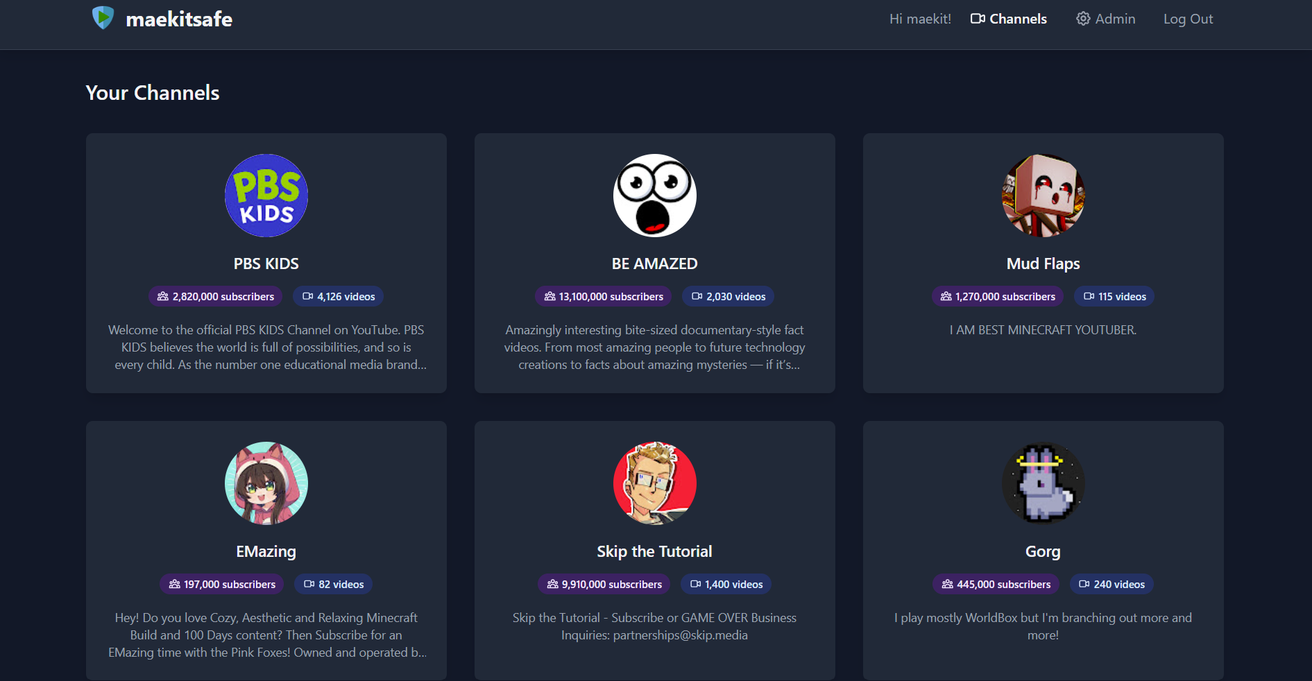This screenshot has height=681, width=1312.
Task: Click the Mud Flaps channel title
Action: click(x=1043, y=264)
